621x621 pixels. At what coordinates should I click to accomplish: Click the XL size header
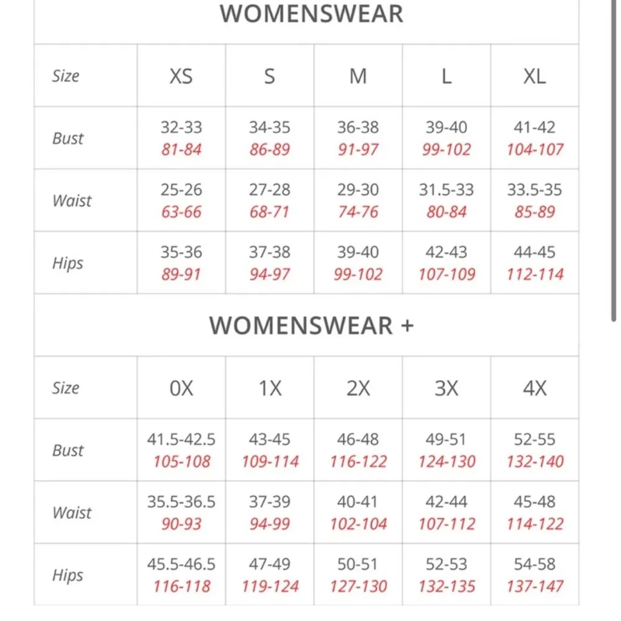[x=534, y=76]
